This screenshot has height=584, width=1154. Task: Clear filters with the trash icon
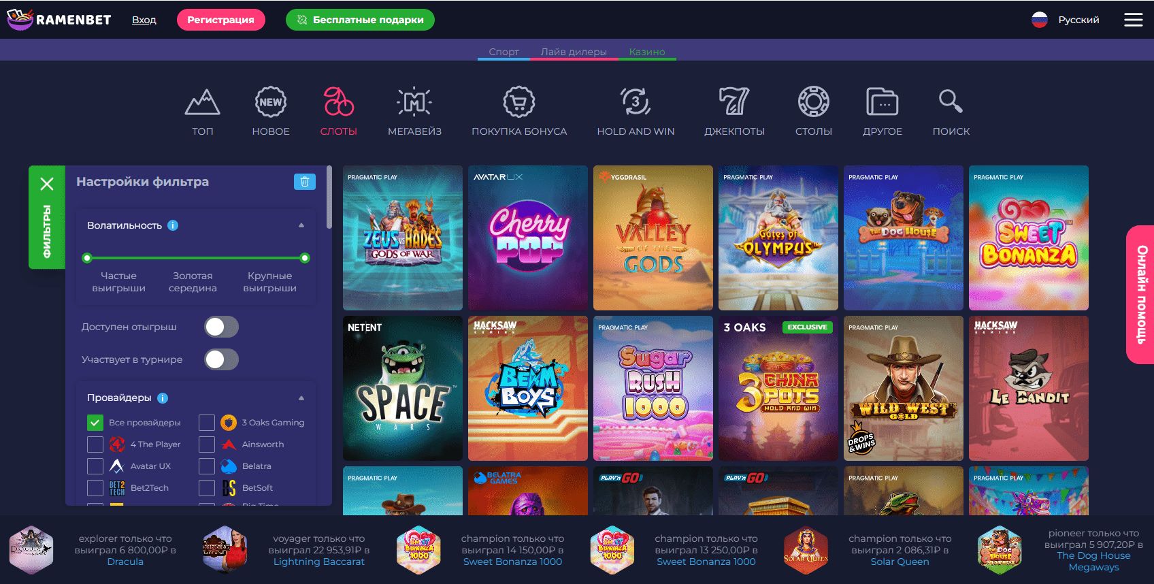coord(305,182)
